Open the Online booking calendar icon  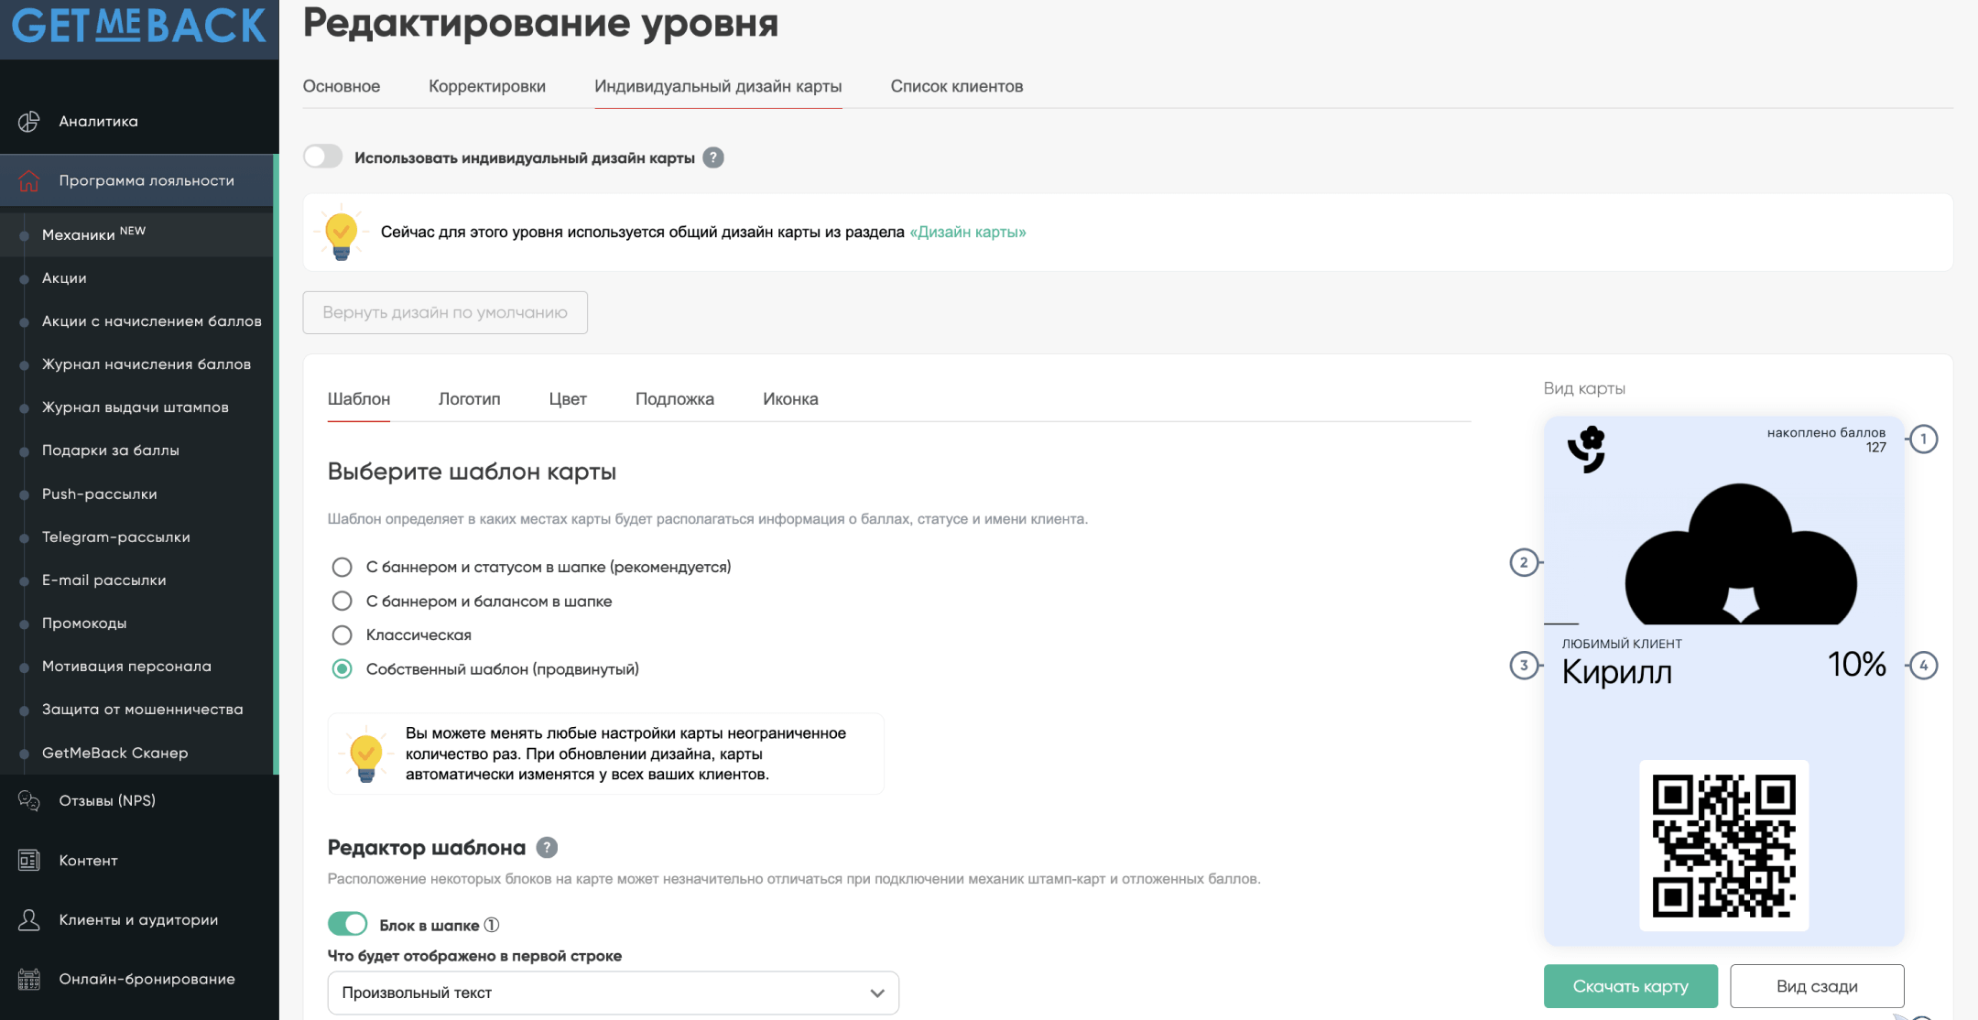(x=29, y=980)
